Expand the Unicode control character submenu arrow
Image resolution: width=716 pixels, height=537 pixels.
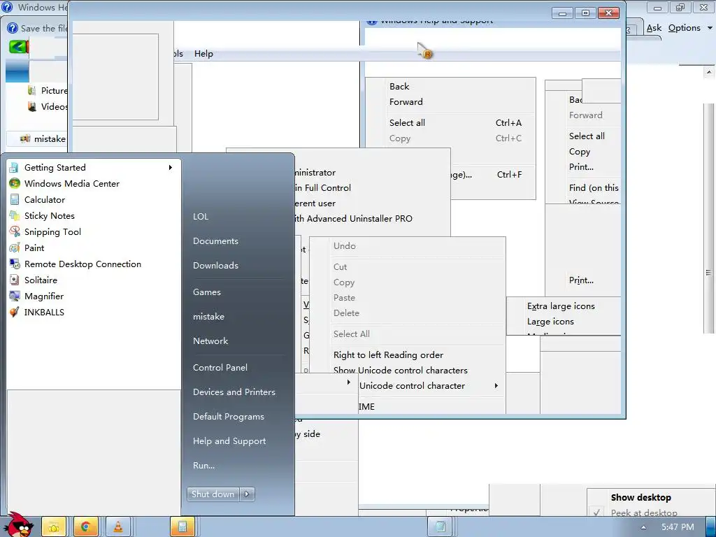click(x=496, y=386)
